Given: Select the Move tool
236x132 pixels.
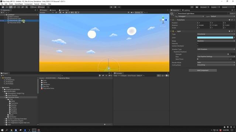Looking at the screenshot, I should tap(7, 7).
